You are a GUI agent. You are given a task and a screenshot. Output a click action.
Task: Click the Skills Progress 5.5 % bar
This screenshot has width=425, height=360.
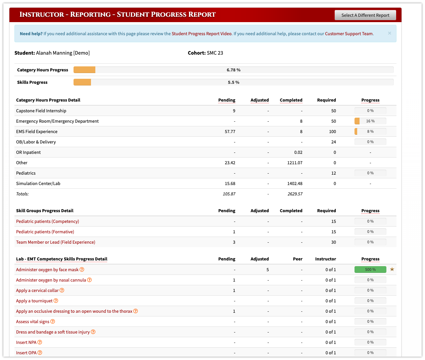coord(234,82)
